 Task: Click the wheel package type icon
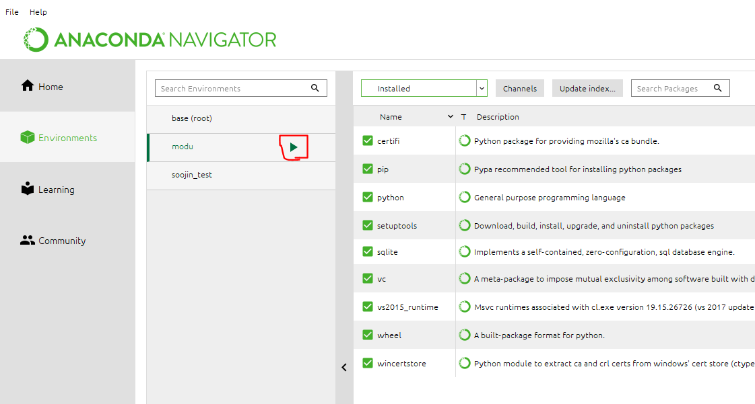click(x=464, y=335)
